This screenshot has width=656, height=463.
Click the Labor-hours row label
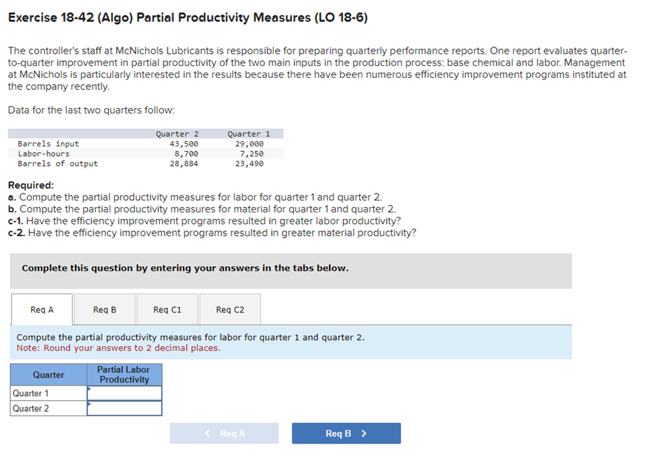click(x=44, y=154)
